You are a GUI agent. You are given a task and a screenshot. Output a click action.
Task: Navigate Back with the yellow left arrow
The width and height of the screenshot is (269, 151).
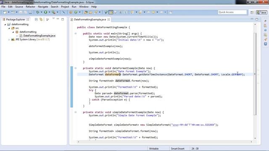(x=153, y=12)
